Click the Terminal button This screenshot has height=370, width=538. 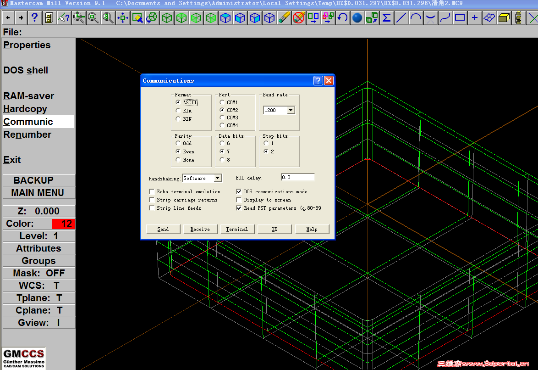pyautogui.click(x=237, y=229)
